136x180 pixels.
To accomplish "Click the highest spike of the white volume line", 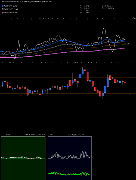I will 104,28.
